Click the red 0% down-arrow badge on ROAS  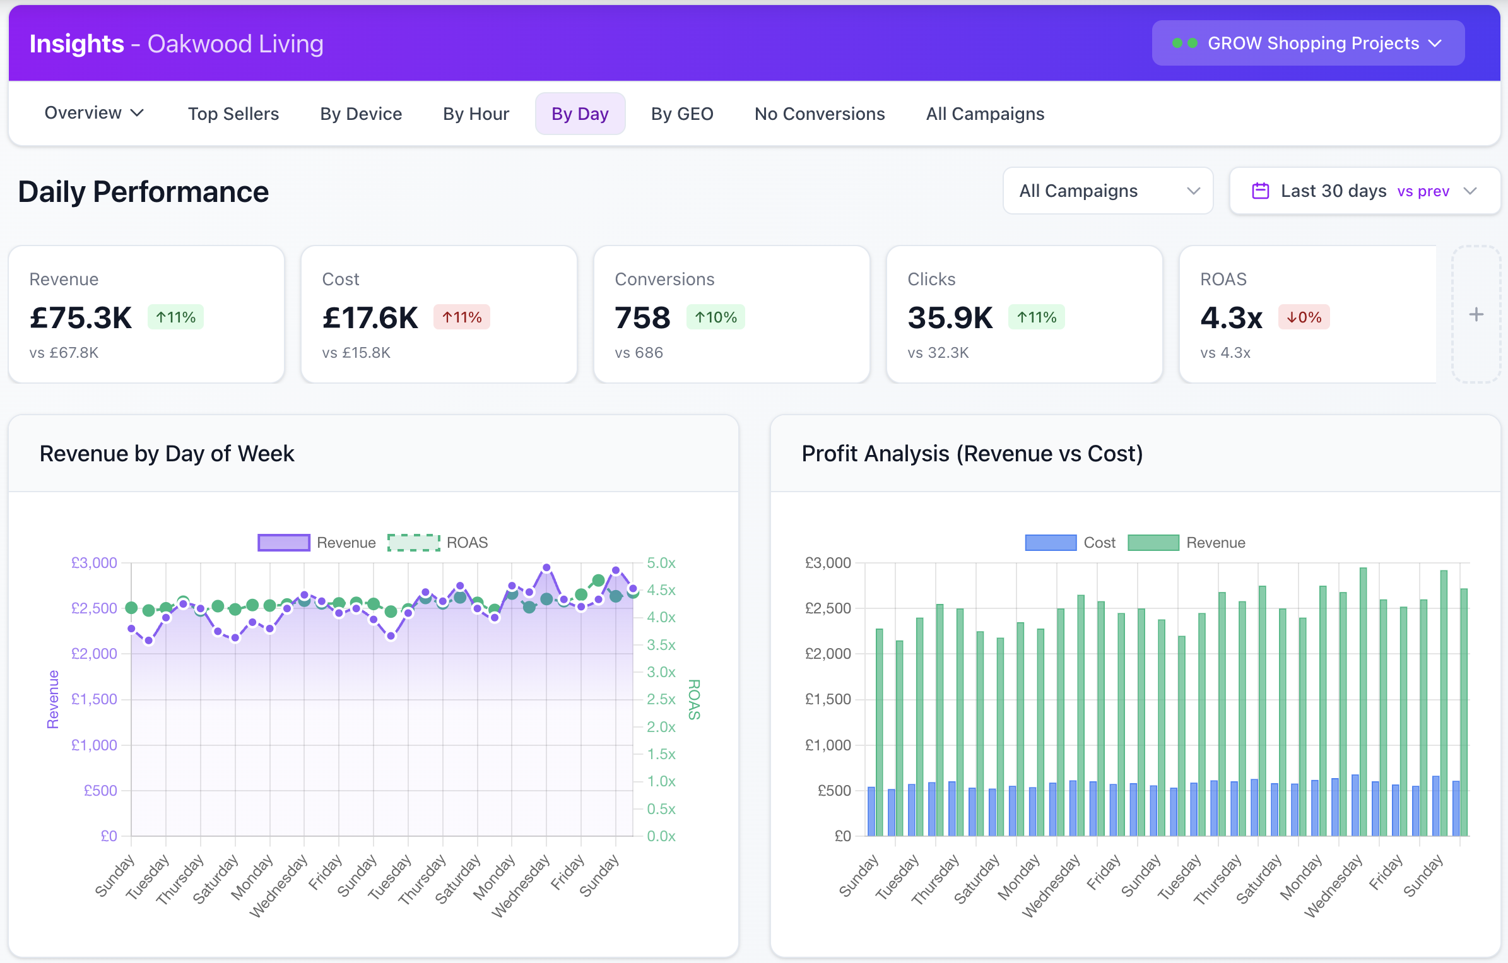pos(1304,317)
